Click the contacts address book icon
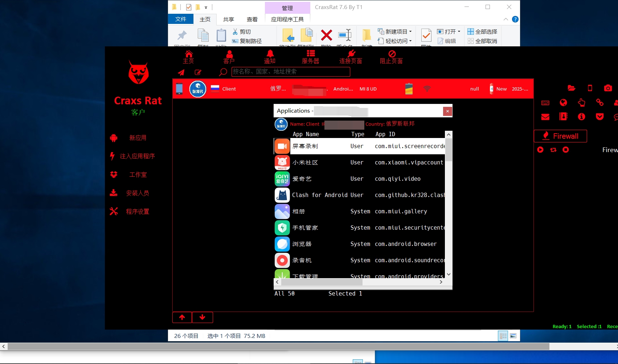The image size is (618, 364). [563, 116]
